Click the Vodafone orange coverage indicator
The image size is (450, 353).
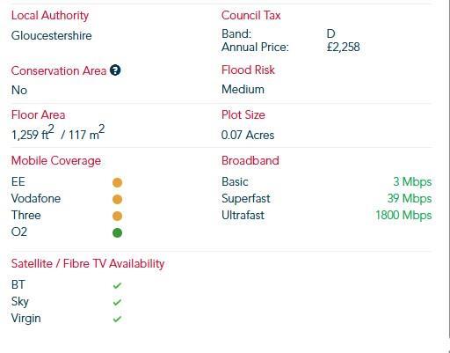point(117,199)
